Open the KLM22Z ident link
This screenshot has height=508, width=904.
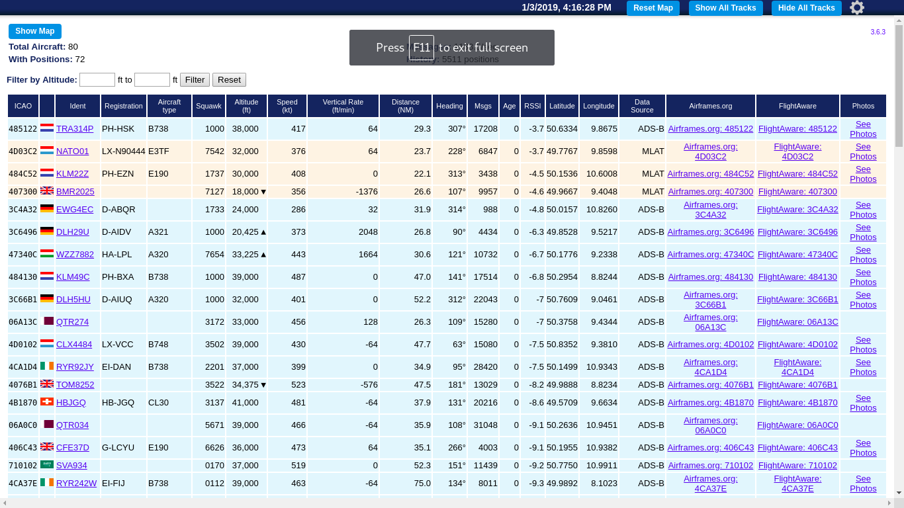(x=72, y=174)
